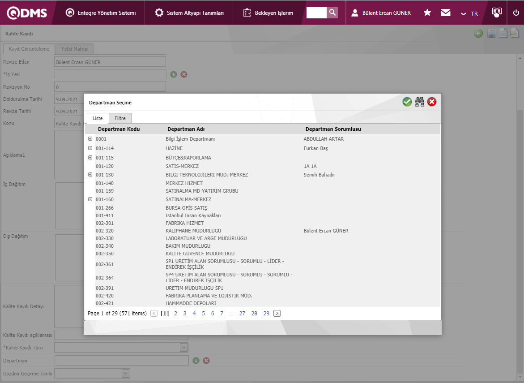Close the Departman Seçme dialog
Image resolution: width=524 pixels, height=383 pixels.
(432, 102)
